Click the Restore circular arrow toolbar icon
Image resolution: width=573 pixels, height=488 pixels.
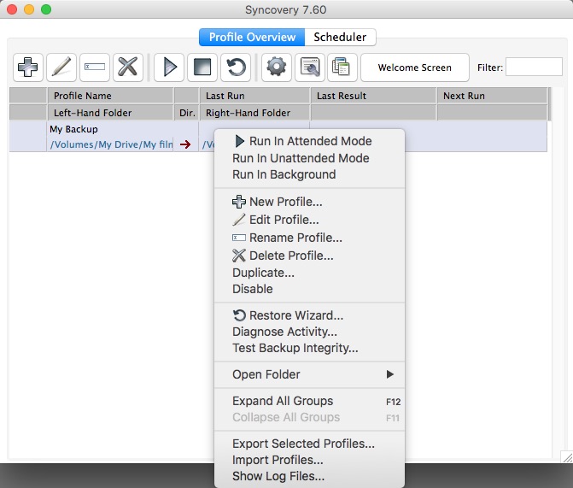pos(236,68)
